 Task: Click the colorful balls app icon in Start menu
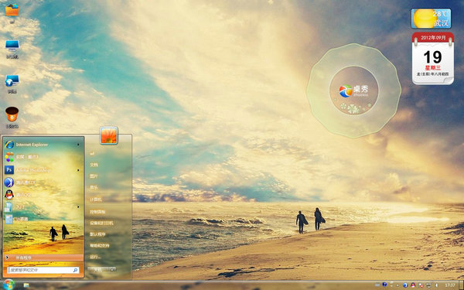tap(9, 157)
